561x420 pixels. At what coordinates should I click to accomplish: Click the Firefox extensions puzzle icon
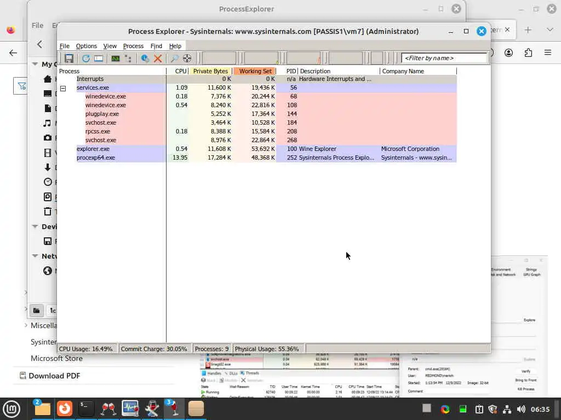(x=528, y=53)
